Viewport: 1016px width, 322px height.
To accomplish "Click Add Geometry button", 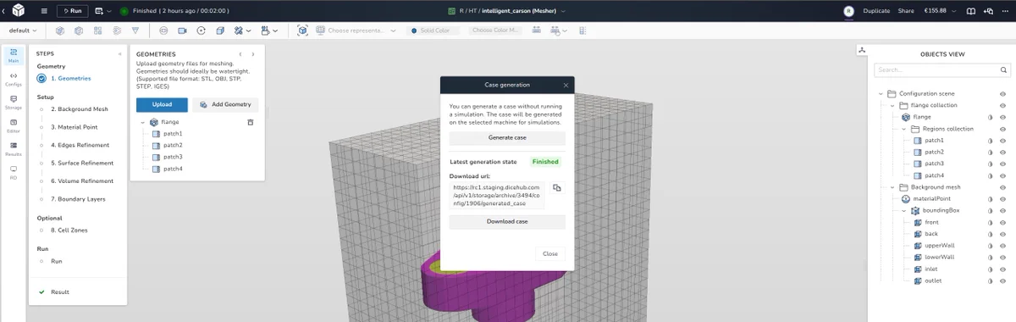I will click(x=225, y=104).
